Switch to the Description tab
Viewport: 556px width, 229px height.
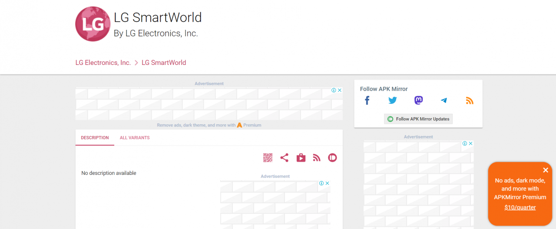[95, 138]
